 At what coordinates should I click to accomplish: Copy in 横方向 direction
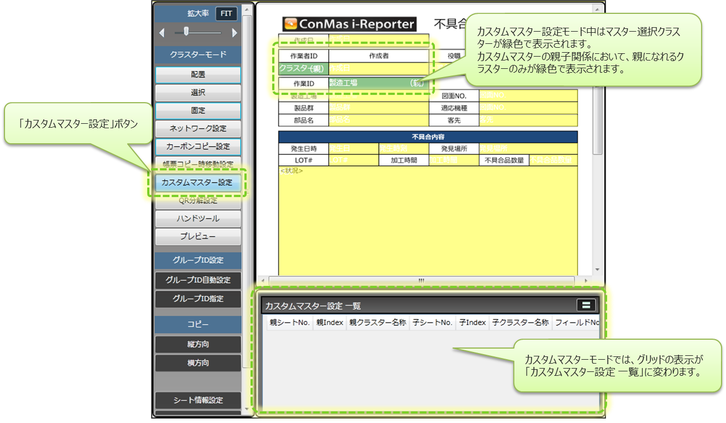pos(198,363)
